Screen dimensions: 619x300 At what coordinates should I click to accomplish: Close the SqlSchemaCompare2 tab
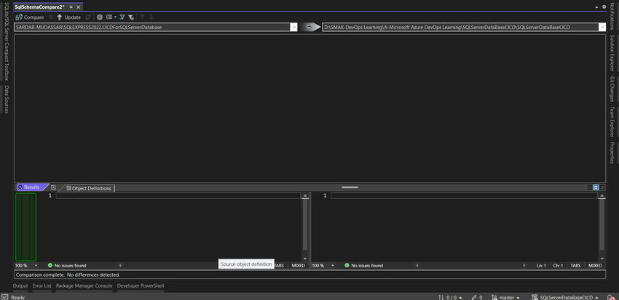78,7
